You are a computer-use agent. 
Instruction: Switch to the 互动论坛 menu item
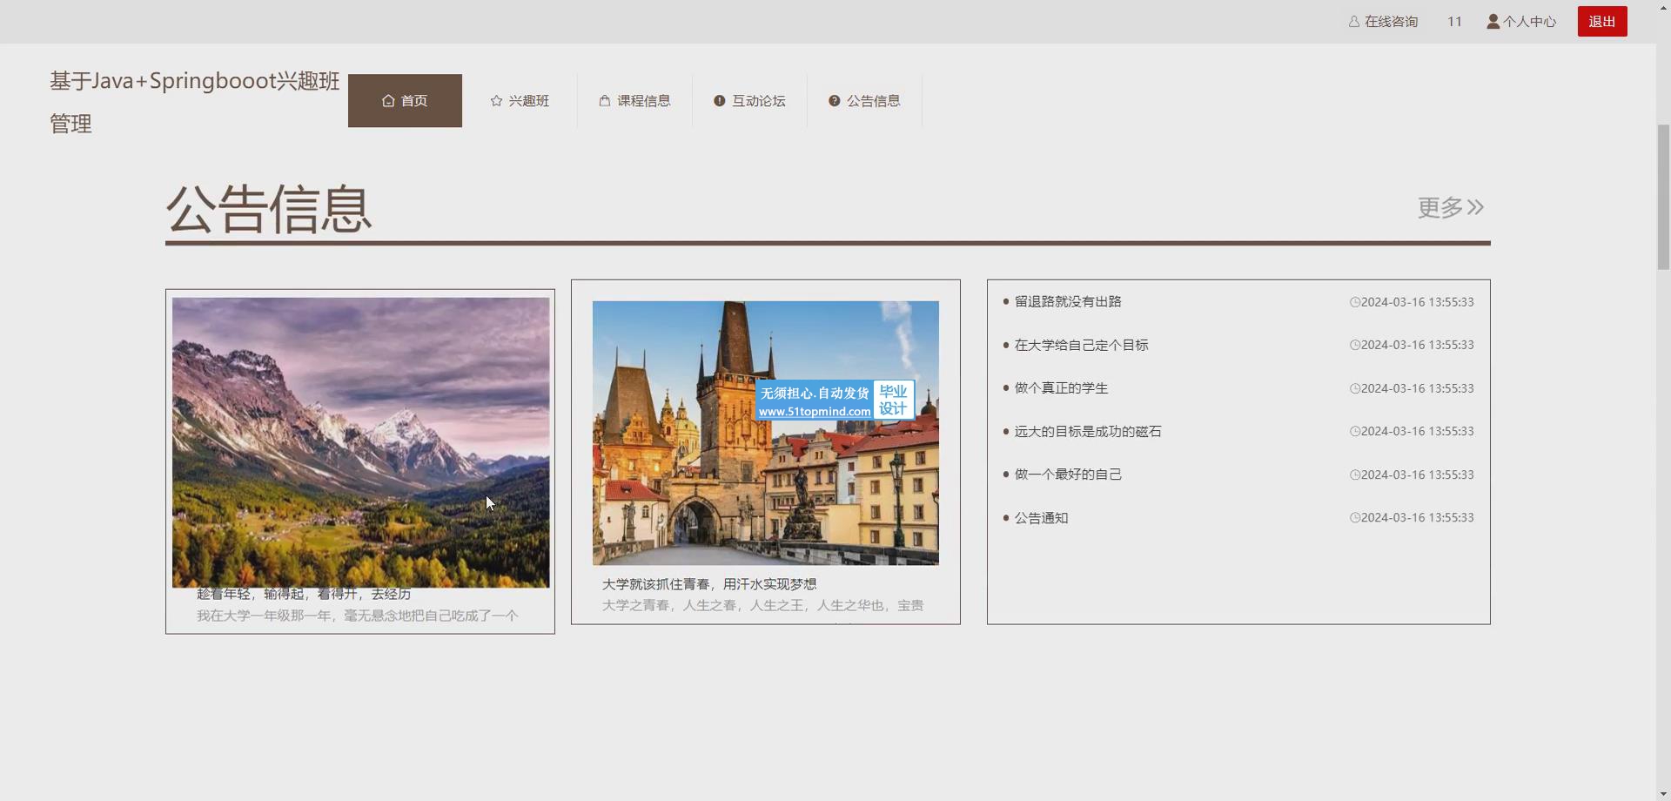tap(749, 101)
